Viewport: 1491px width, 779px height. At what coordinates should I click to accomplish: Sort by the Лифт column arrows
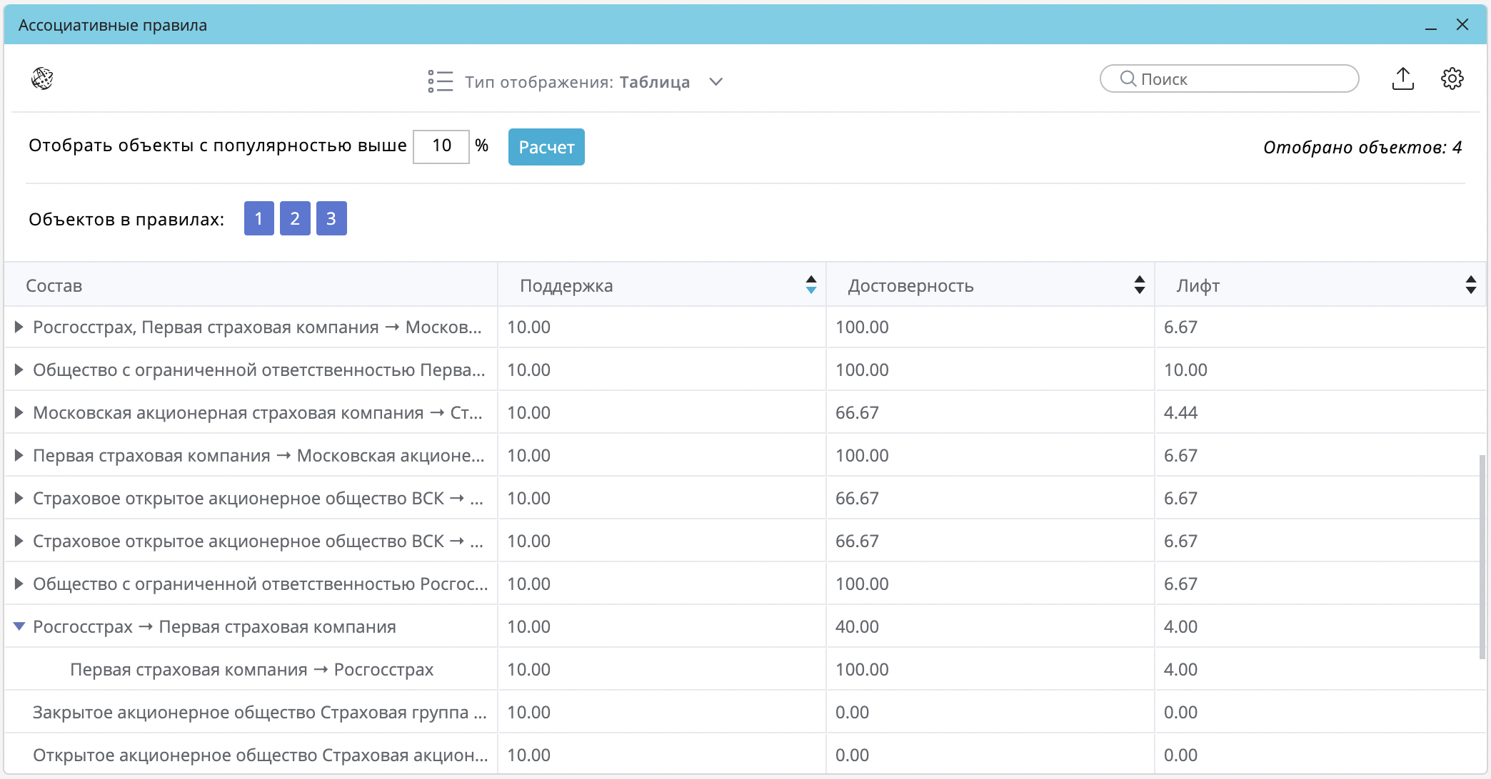(1470, 285)
